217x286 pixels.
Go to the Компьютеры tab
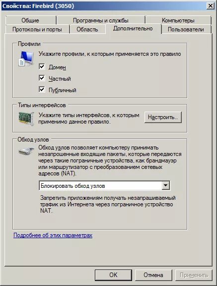[178, 20]
